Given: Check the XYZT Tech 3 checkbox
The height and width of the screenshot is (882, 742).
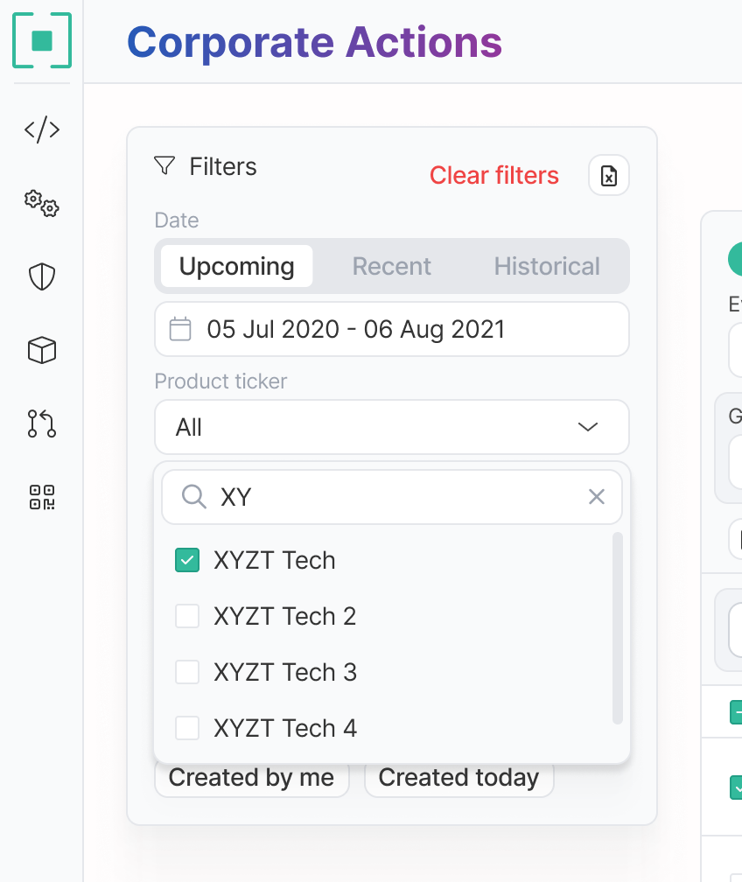Looking at the screenshot, I should tap(187, 672).
